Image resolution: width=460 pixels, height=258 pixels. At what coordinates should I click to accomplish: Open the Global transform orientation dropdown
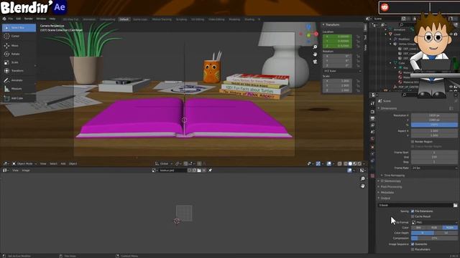[164, 164]
